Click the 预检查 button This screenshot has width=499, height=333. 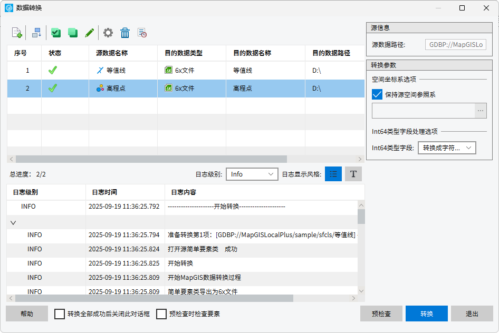coord(381,314)
